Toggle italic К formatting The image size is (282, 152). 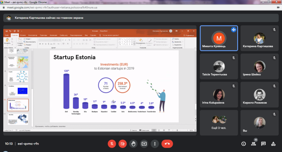(43, 44)
